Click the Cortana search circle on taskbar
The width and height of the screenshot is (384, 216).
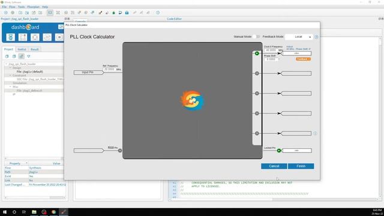click(x=14, y=212)
